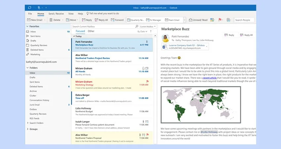Toggle Unread/ Read status

[x=198, y=20]
